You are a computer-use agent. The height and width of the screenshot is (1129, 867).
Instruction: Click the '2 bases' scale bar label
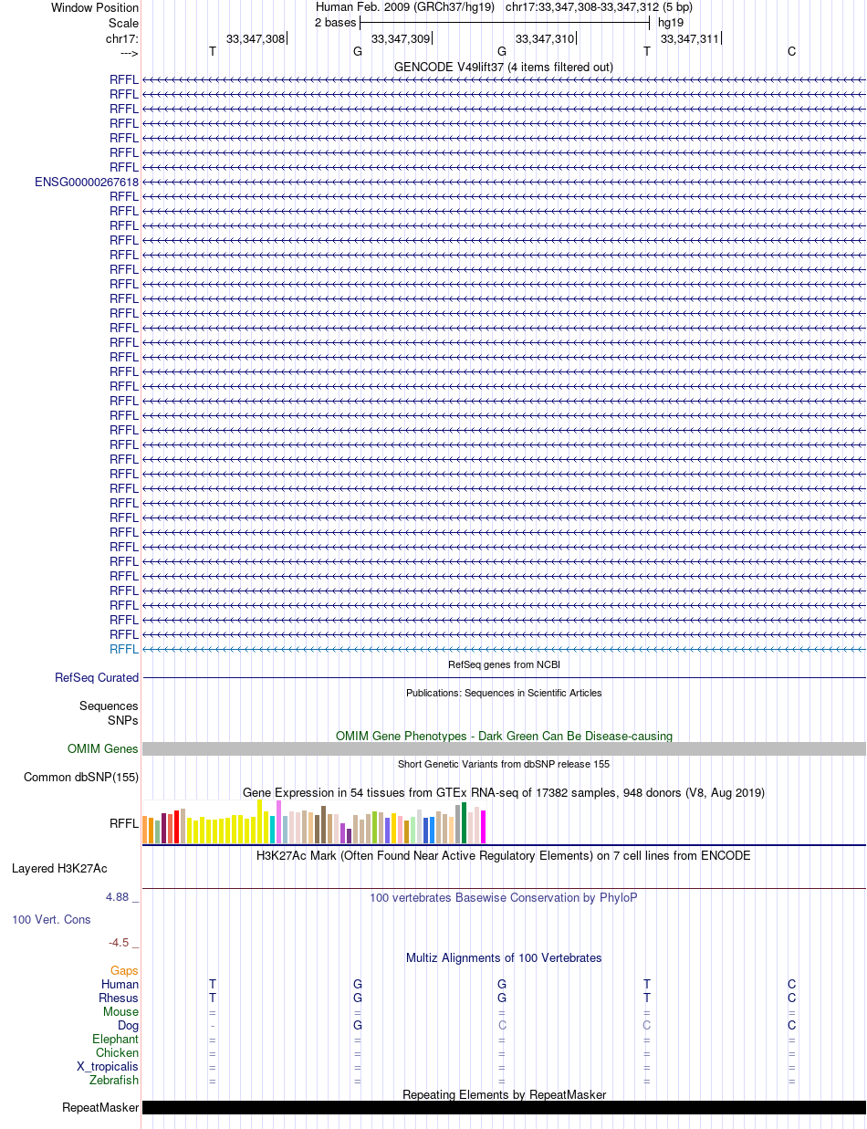pos(336,23)
